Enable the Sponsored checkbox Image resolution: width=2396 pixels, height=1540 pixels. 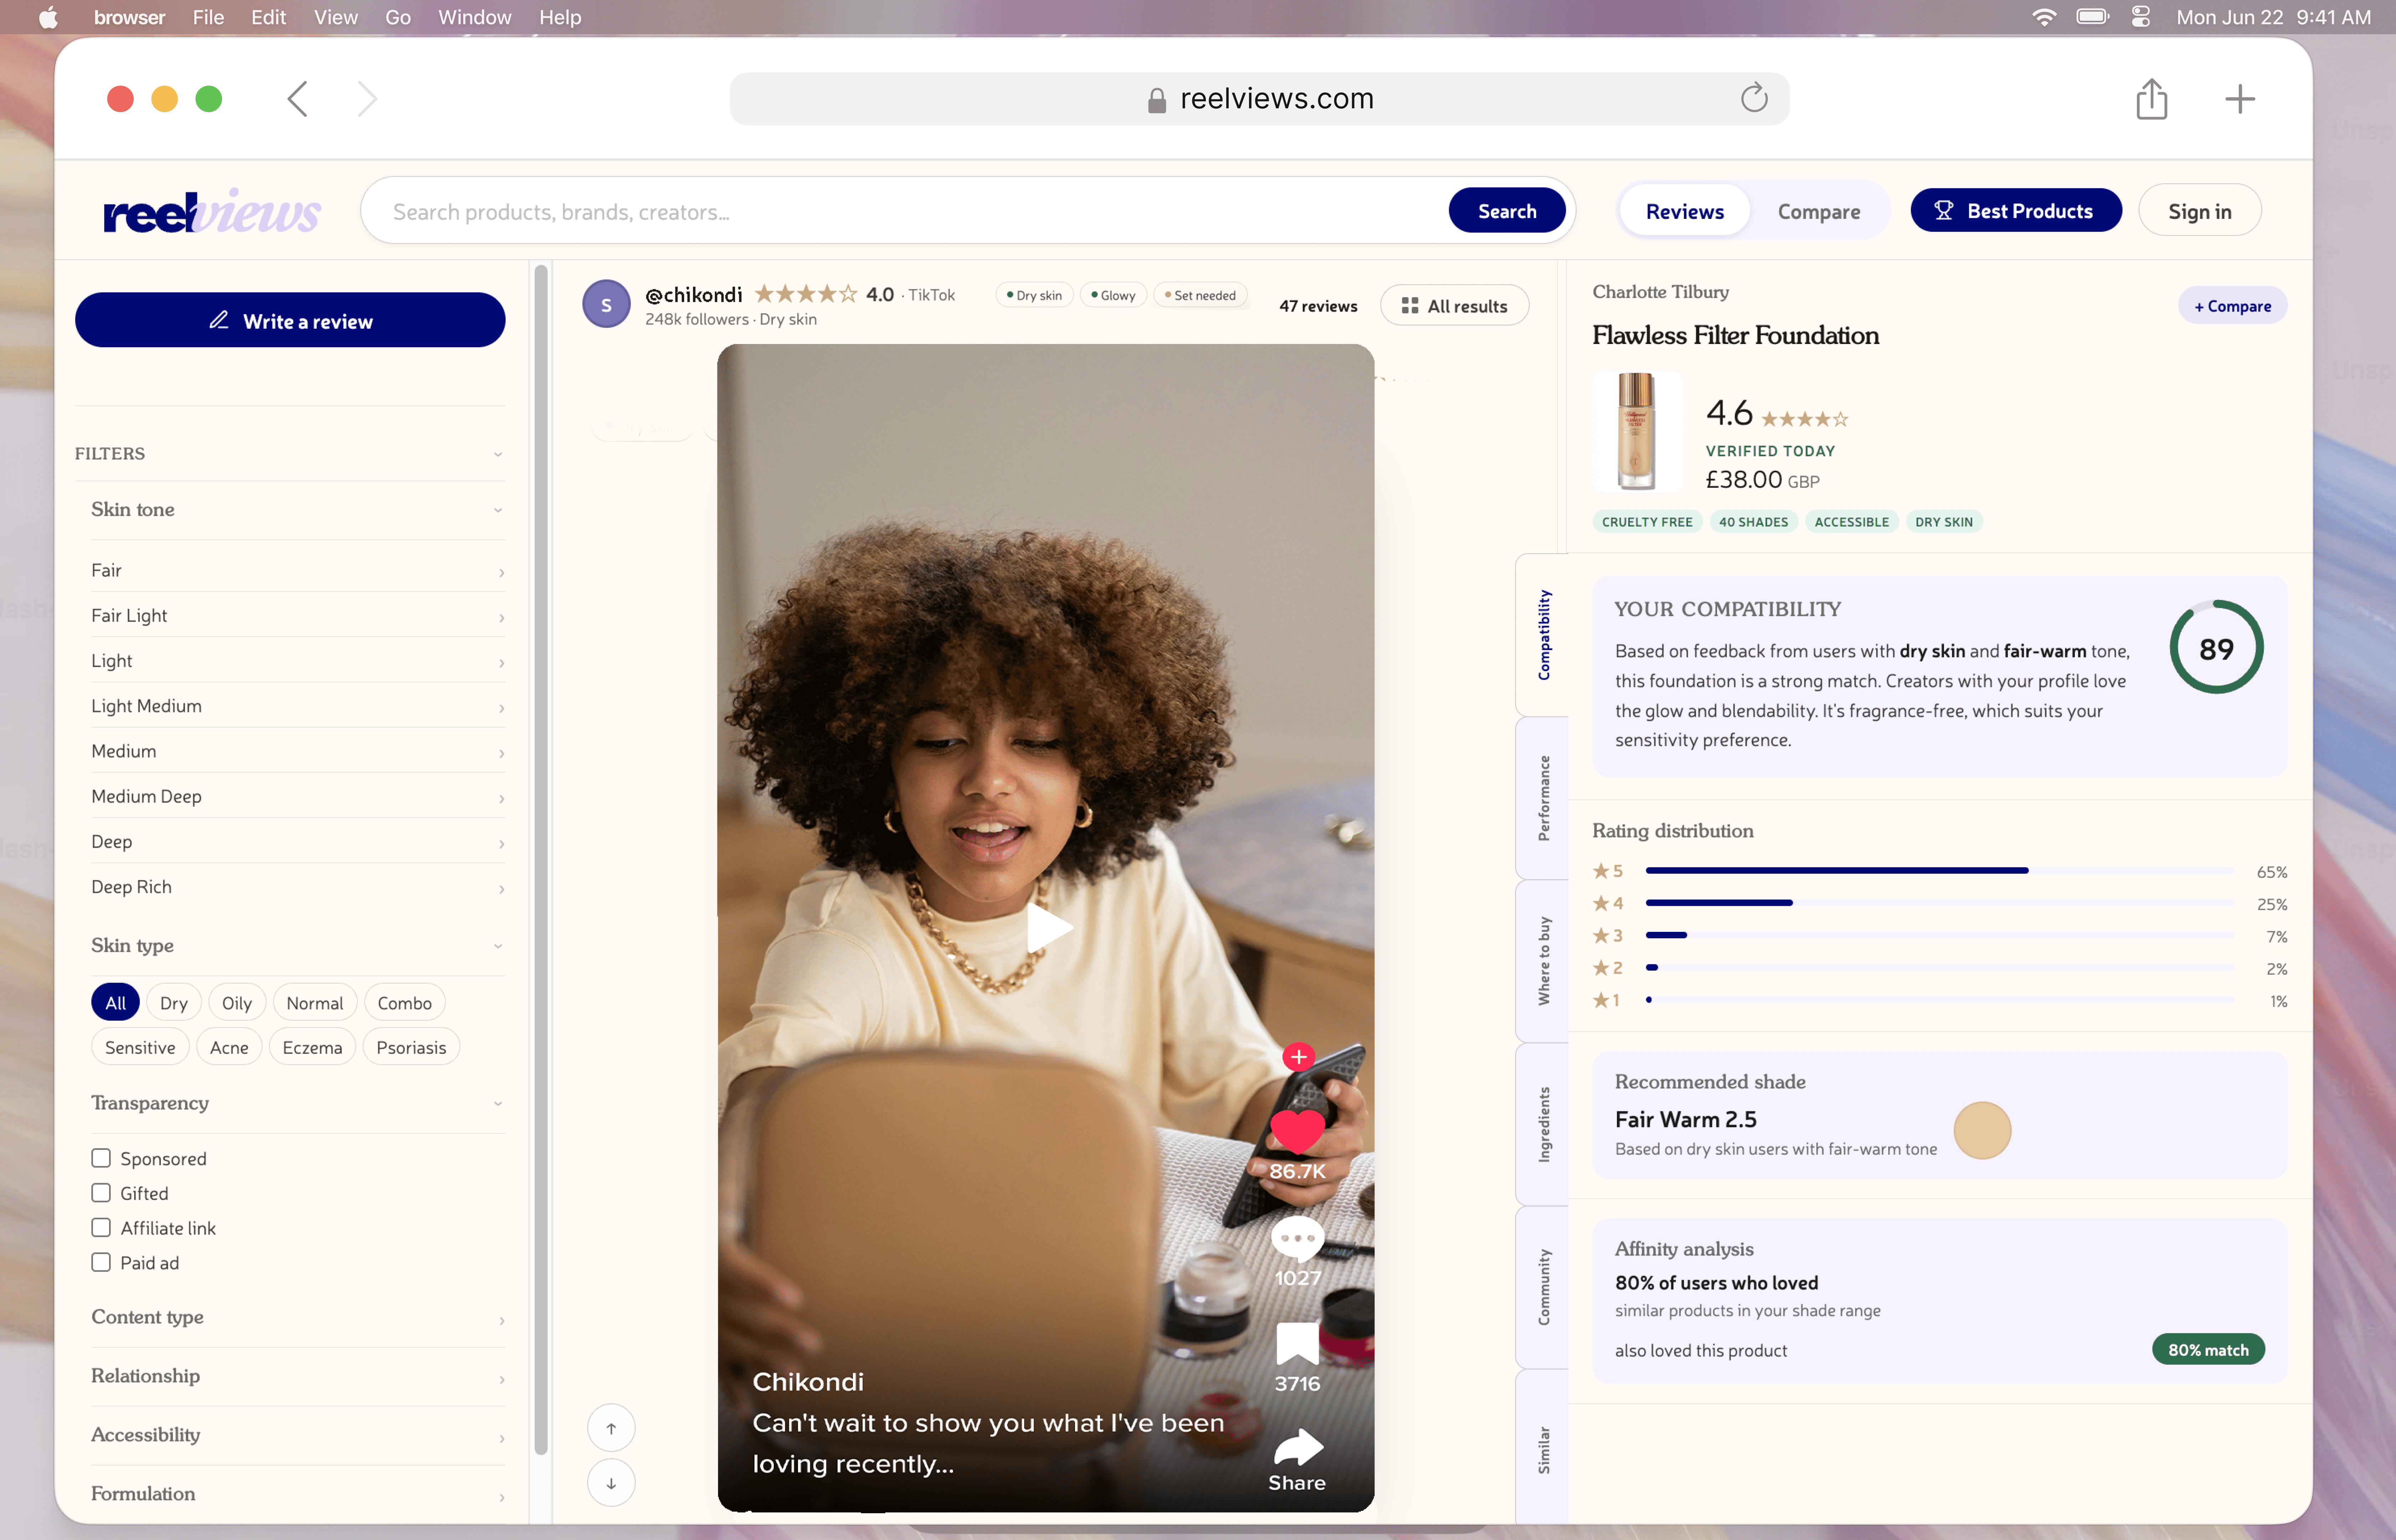[x=101, y=1158]
